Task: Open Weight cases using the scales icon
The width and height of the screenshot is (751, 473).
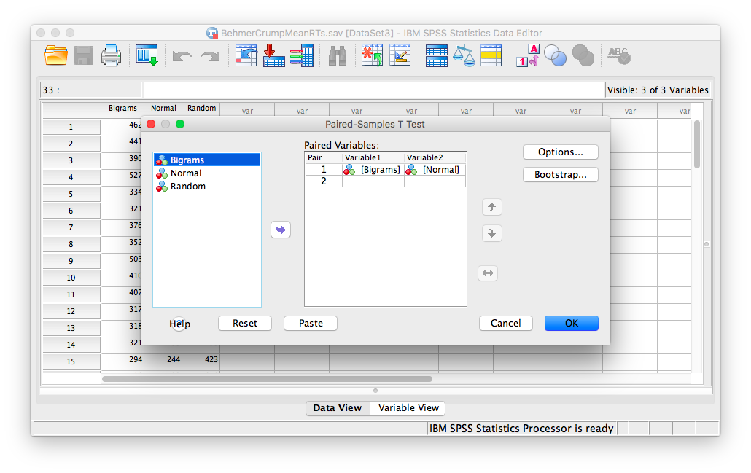Action: click(x=464, y=55)
